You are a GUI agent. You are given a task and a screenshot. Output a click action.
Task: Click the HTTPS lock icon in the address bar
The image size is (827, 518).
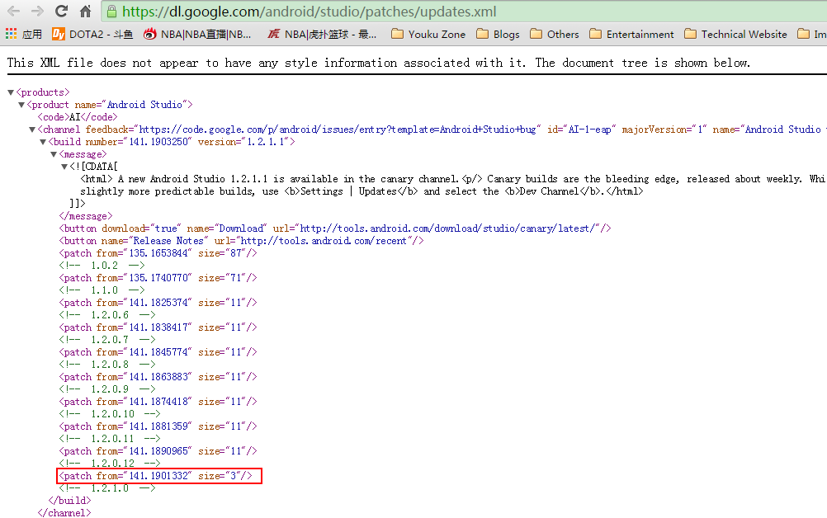pos(111,12)
